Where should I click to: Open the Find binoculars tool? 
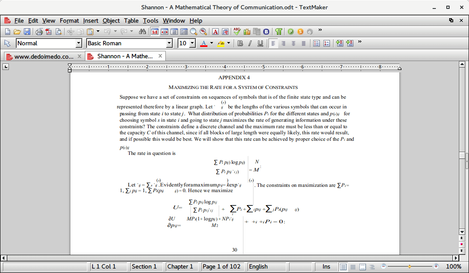pos(142,32)
